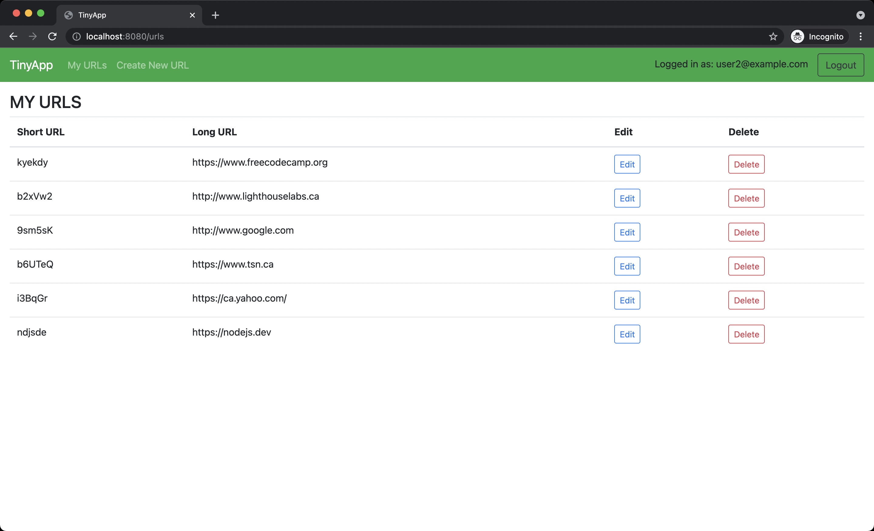
Task: Select the TinyApp browser tab
Action: click(124, 15)
